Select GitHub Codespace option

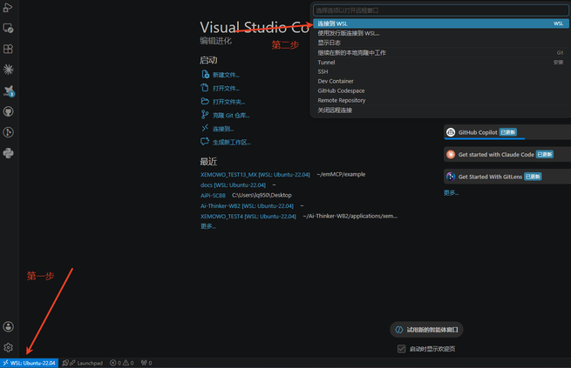[440, 90]
